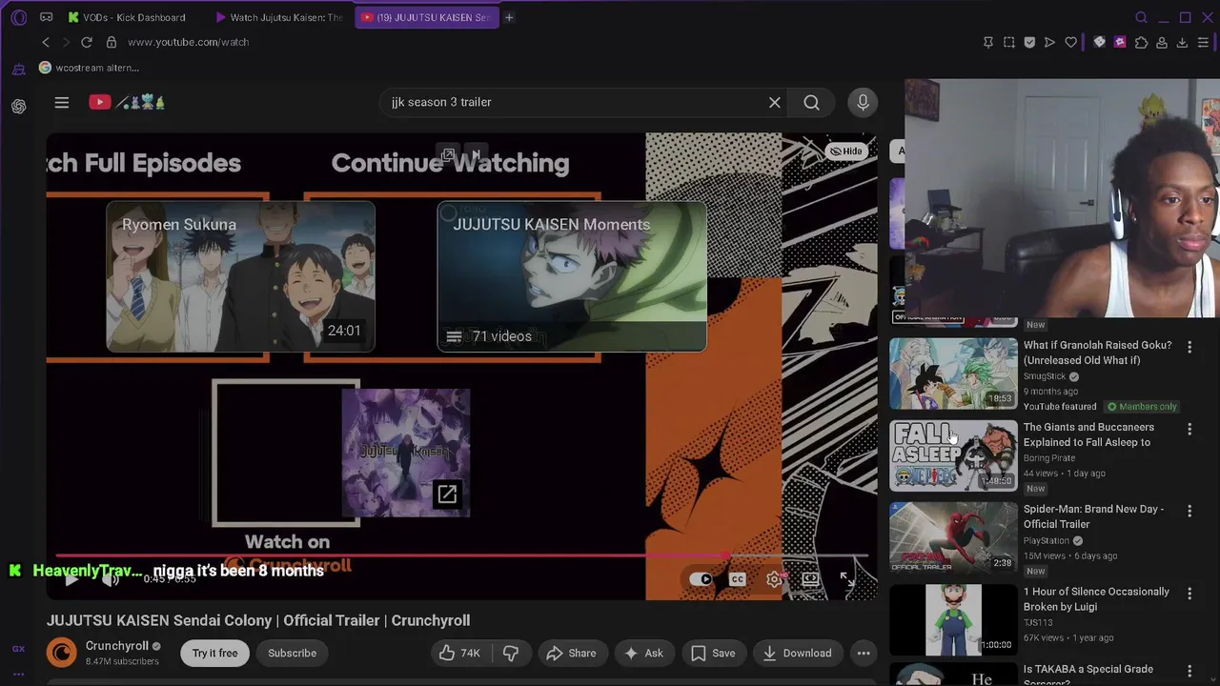Open the Ryomen Sukuna end screen video
Image resolution: width=1220 pixels, height=686 pixels.
pos(240,276)
